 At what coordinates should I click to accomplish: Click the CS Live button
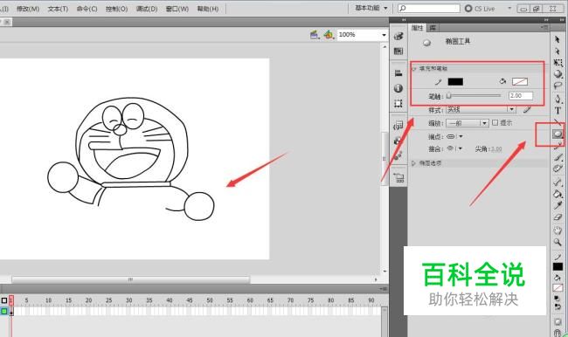click(480, 9)
